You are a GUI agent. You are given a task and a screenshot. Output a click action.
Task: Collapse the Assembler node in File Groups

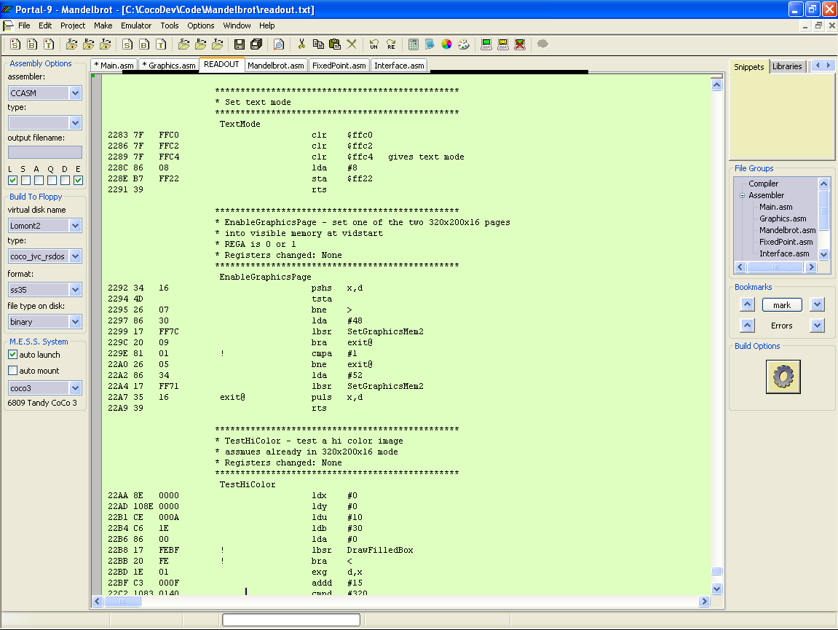pyautogui.click(x=742, y=195)
